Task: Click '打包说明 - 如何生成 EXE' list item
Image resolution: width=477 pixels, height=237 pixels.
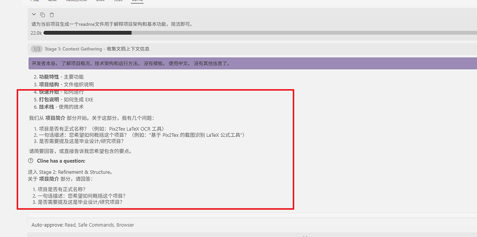Action: click(x=64, y=99)
